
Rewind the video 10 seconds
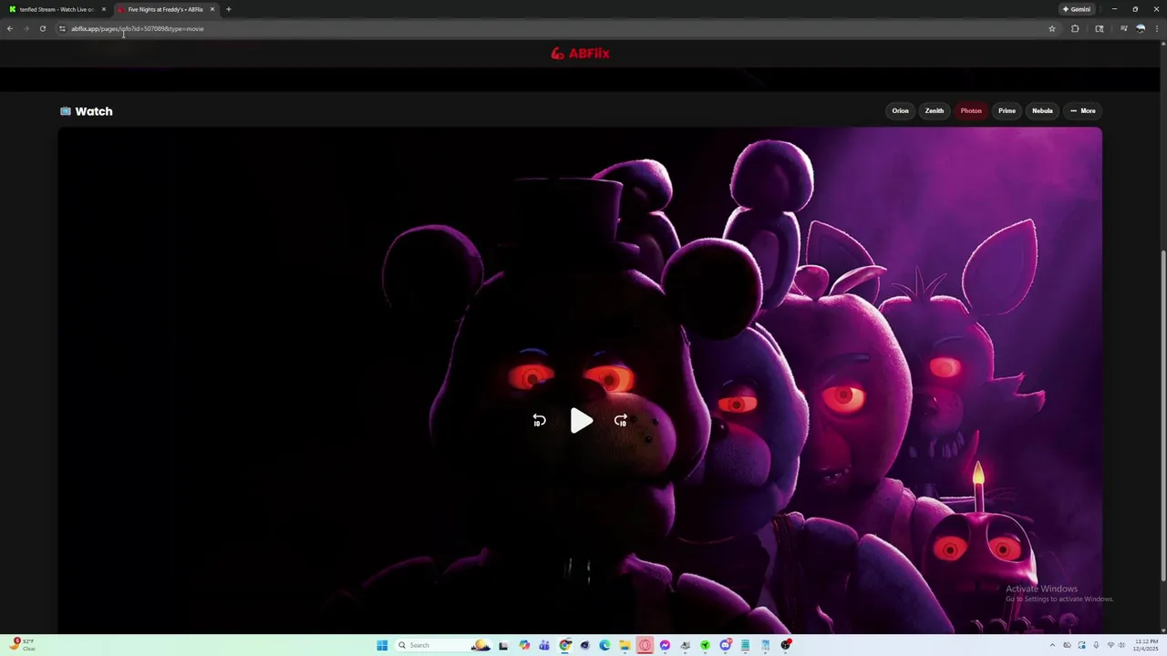pyautogui.click(x=539, y=420)
